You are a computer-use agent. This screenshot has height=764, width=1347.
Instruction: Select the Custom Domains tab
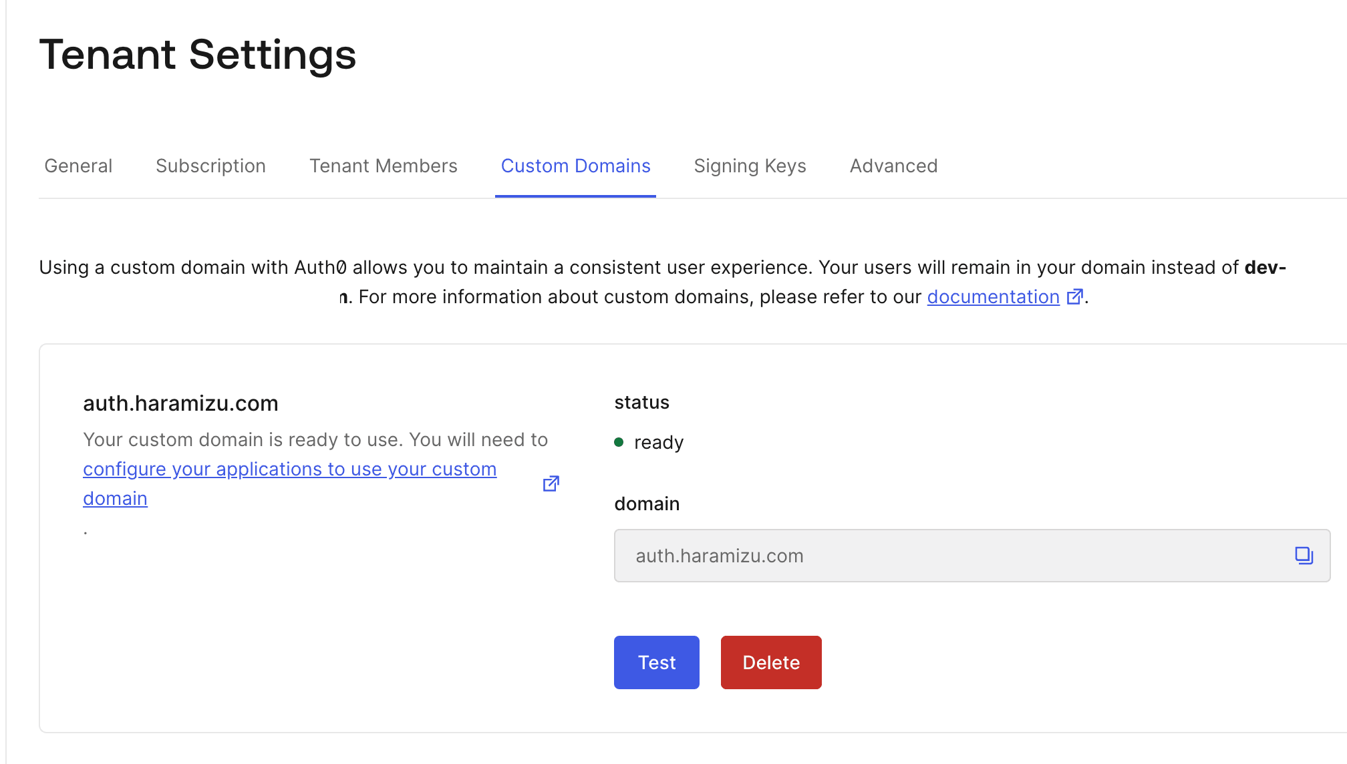[x=575, y=166]
